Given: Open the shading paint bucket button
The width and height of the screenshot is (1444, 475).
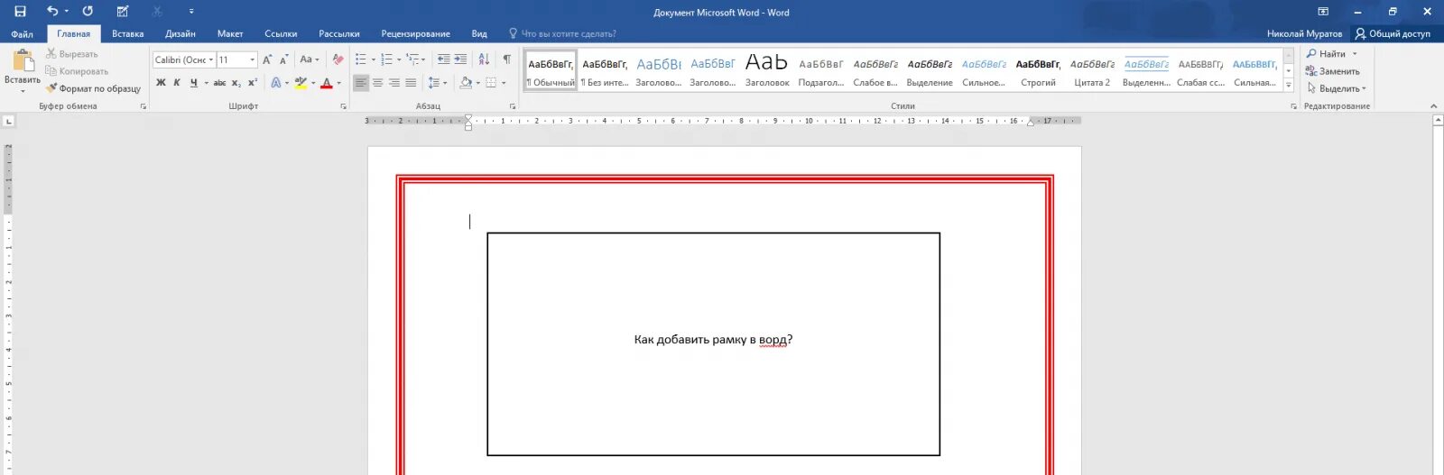Looking at the screenshot, I should (466, 83).
